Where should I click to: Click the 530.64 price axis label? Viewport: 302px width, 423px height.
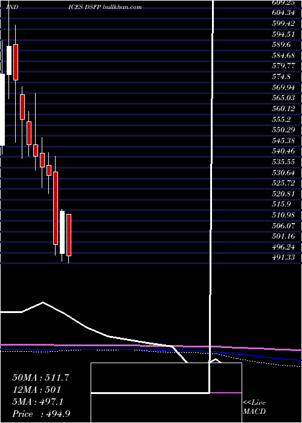click(283, 172)
